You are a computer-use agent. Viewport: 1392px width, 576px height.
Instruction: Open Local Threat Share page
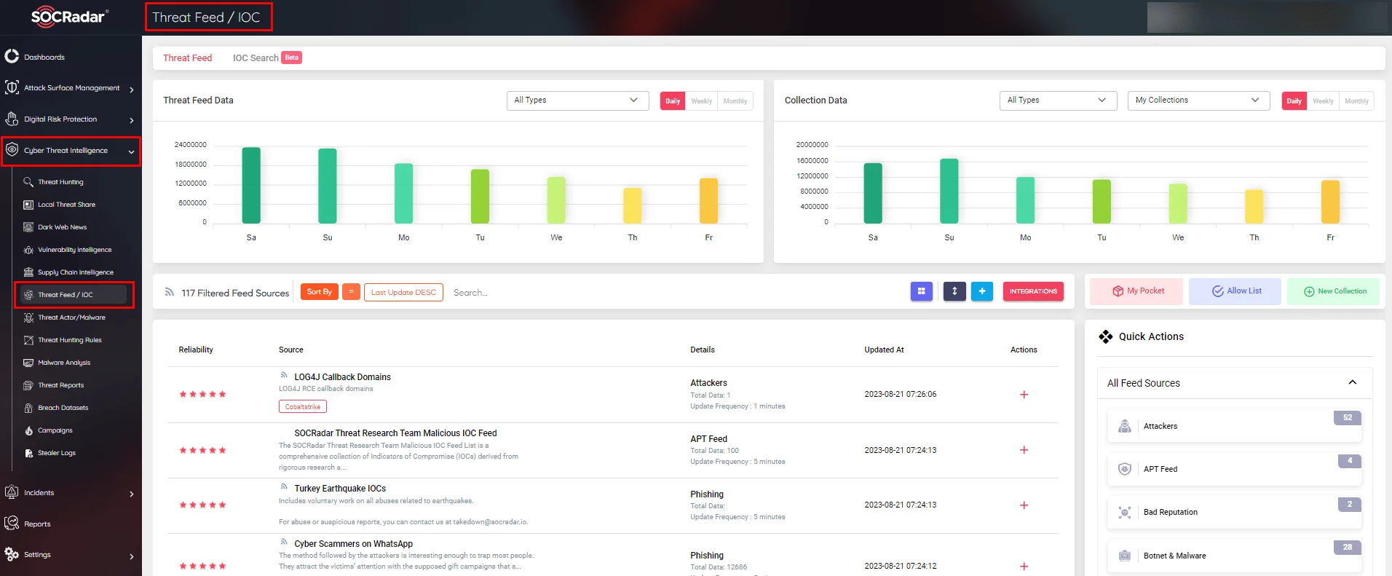(x=66, y=205)
